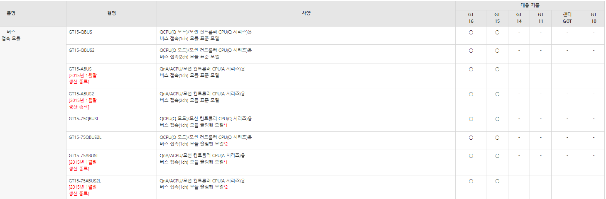
Task: Click the GT15-ABUS model name
Action: point(80,69)
